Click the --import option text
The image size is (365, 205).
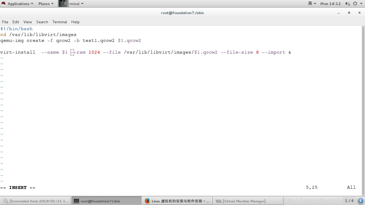[274, 52]
